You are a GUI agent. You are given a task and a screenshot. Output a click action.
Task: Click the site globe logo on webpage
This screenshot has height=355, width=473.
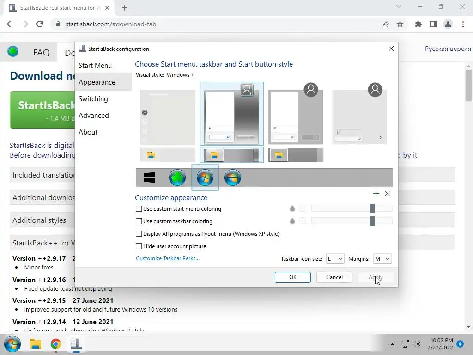coord(13,51)
